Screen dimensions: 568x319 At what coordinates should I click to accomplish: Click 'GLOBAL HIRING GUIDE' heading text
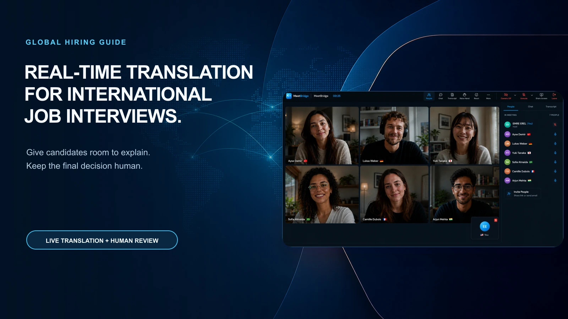(x=76, y=42)
